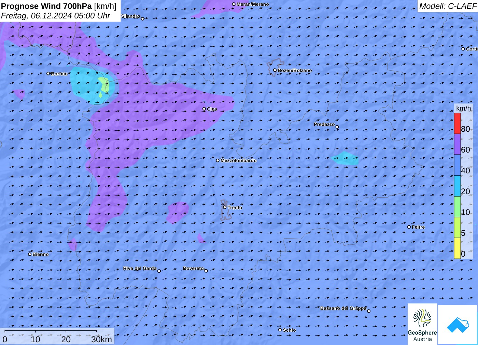Click the Cortina marker at right edge

tap(463, 49)
